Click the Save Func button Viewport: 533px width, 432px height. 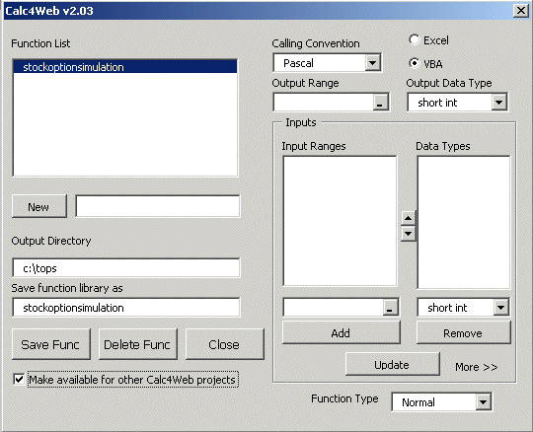point(51,344)
